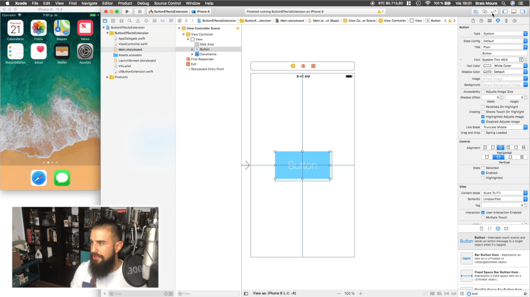
Task: Click the button Title text field
Action: coord(504,53)
